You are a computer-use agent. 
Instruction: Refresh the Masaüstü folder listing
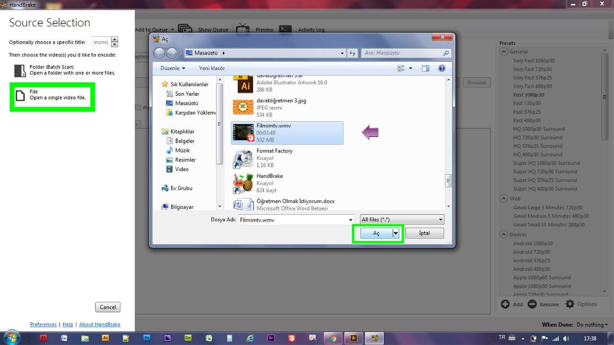353,53
